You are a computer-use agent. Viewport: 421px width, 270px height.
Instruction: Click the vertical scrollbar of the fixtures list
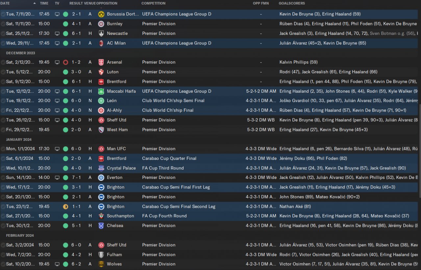(419, 151)
